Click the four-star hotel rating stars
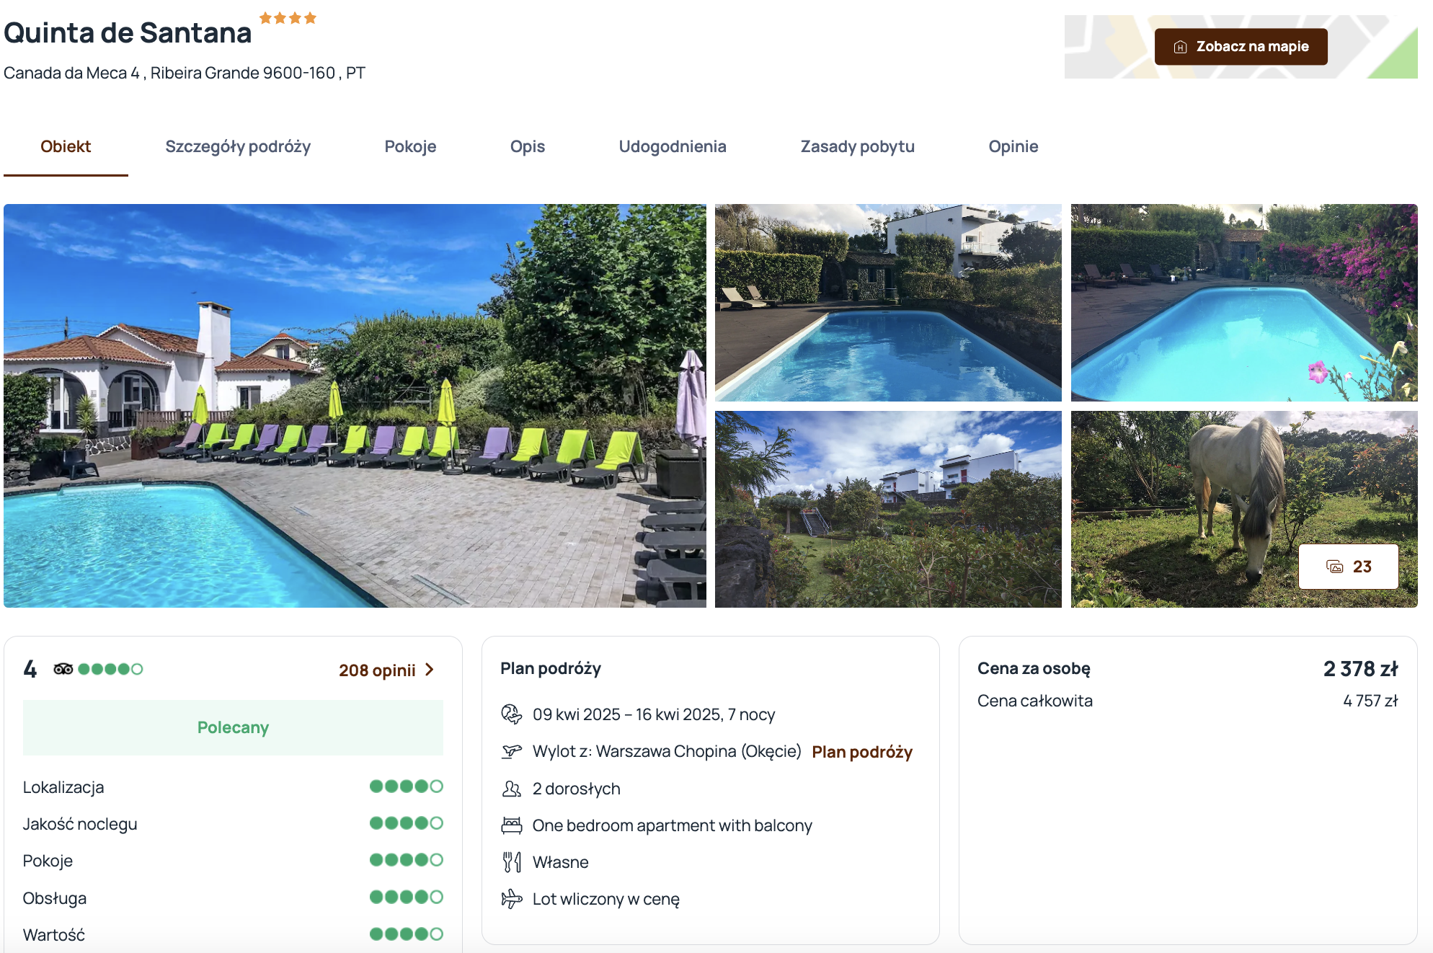 (x=288, y=18)
